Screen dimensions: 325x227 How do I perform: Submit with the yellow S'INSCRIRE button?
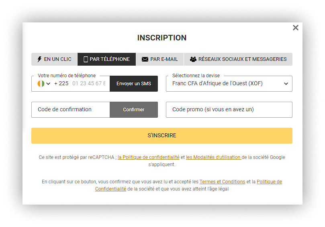coord(161,136)
